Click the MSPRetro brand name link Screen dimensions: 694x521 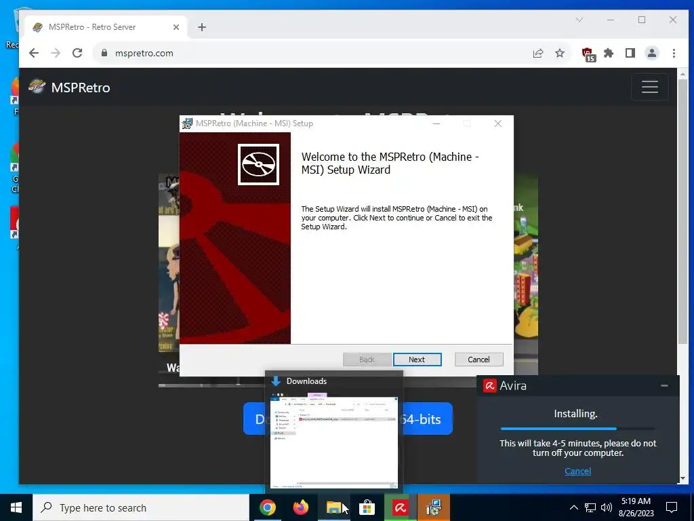[x=81, y=88]
